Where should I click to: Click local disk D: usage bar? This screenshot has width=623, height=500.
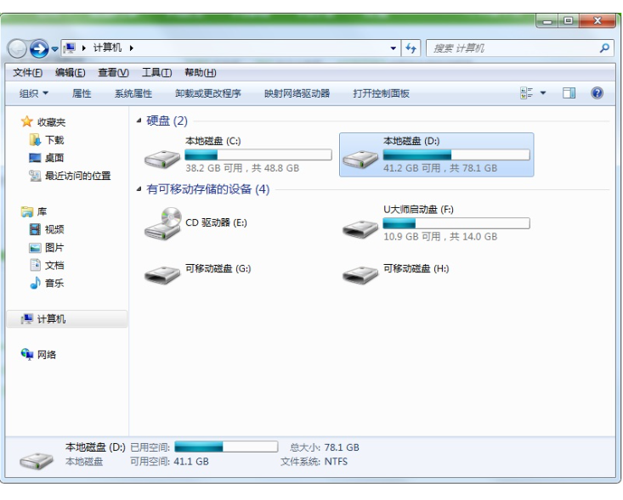tap(456, 155)
